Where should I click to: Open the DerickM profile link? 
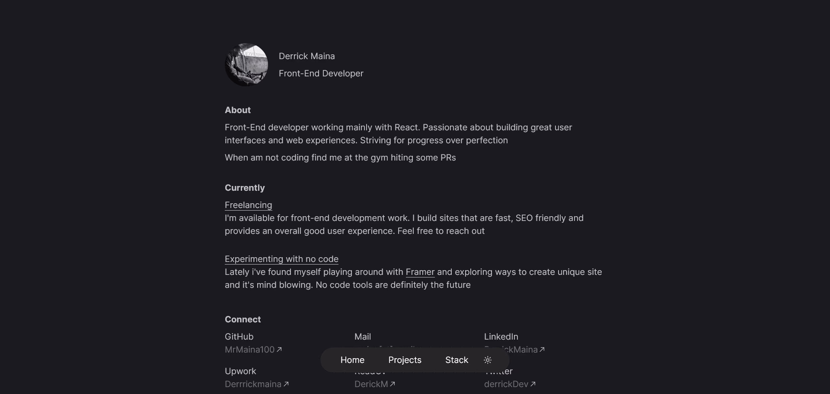(x=371, y=384)
